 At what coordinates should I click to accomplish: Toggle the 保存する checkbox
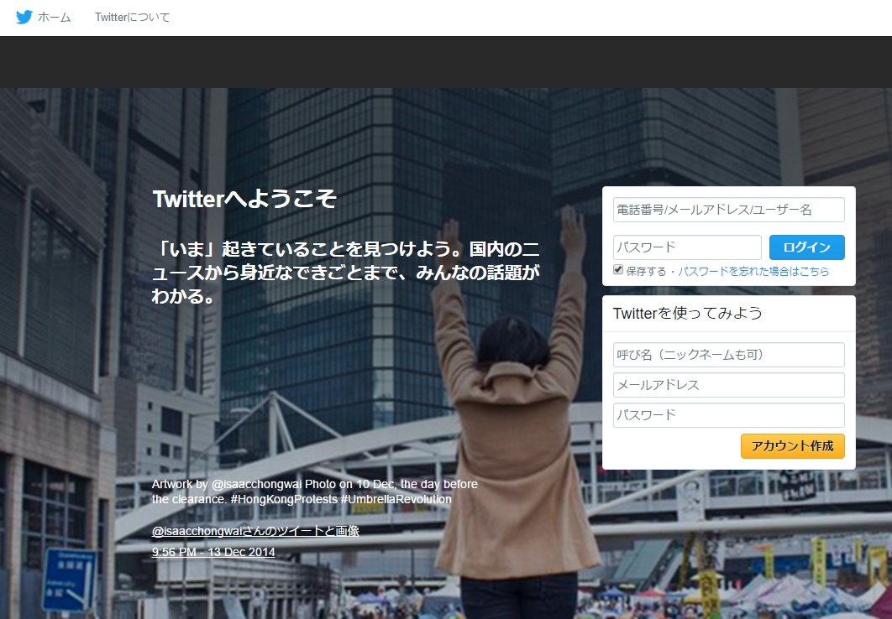click(x=618, y=270)
